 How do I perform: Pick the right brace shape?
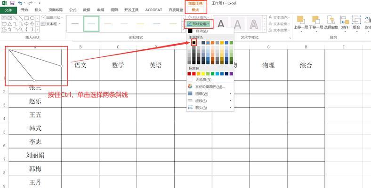pyautogui.click(x=32, y=30)
